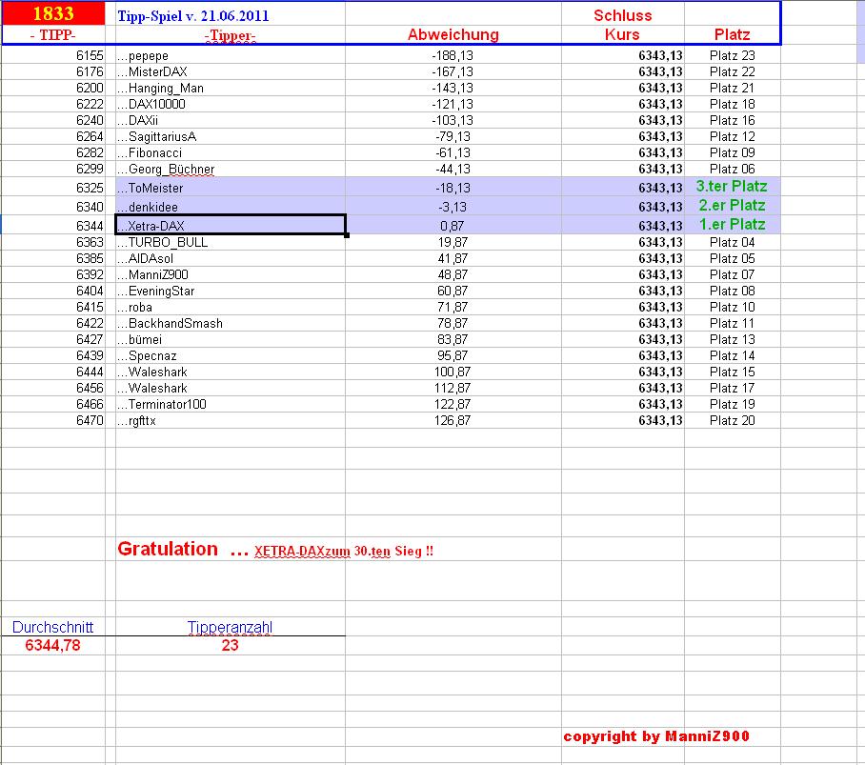Screen dimensions: 865x765
Task: Select the '...denkidee' tipper cell
Action: (x=230, y=207)
